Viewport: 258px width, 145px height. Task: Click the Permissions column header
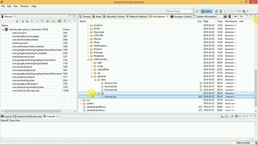point(231,21)
